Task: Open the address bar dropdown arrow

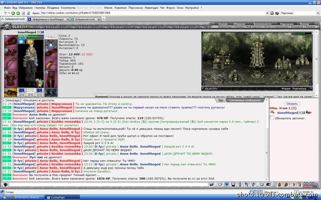Action: click(267, 13)
